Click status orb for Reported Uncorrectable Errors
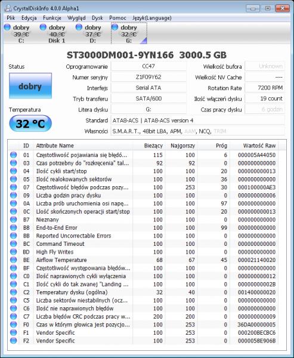This screenshot has height=358, width=294. click(x=14, y=236)
